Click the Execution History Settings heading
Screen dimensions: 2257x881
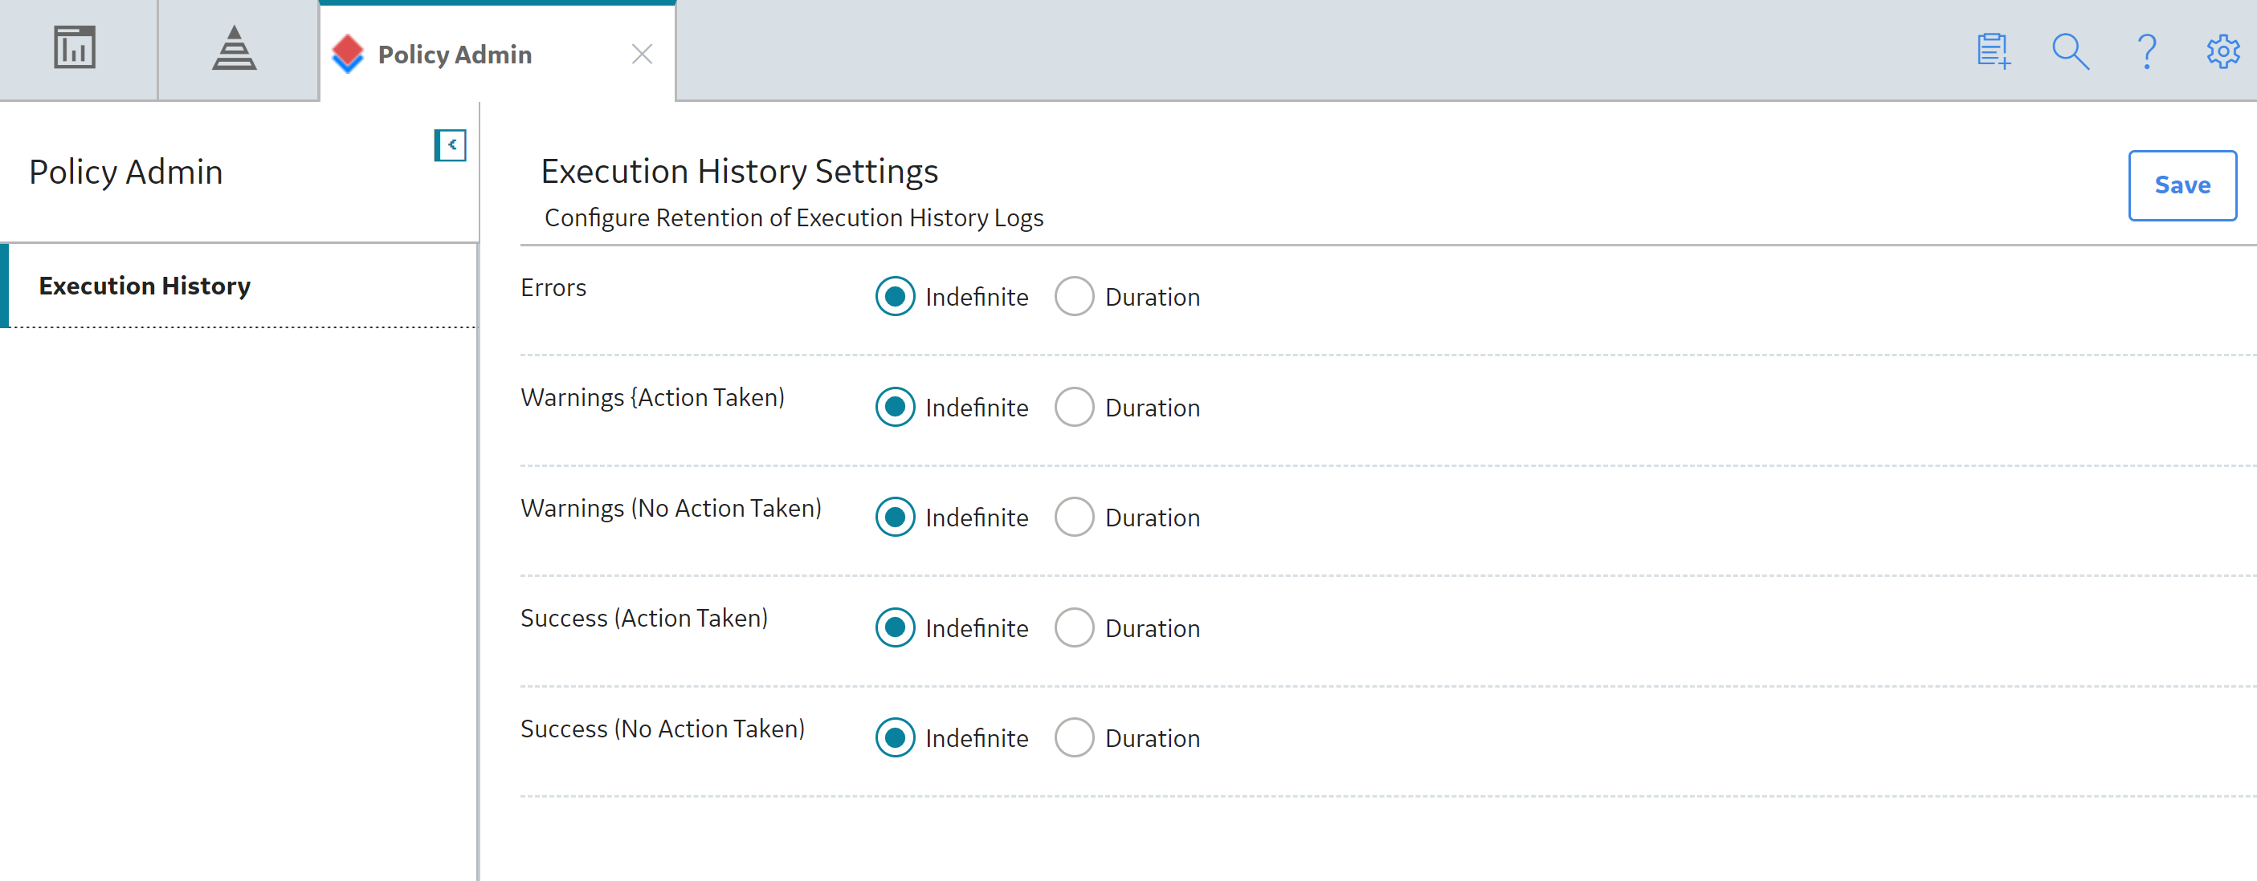click(x=740, y=172)
